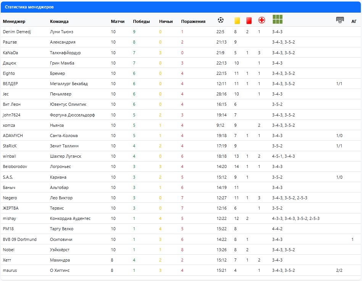Select manager ADAMYCH

13,136
